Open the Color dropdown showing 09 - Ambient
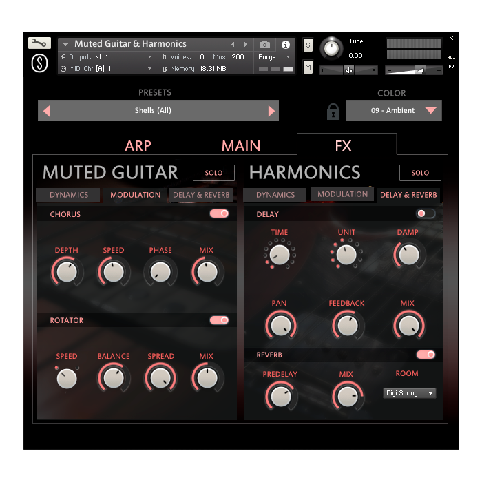482x482 pixels. (394, 111)
